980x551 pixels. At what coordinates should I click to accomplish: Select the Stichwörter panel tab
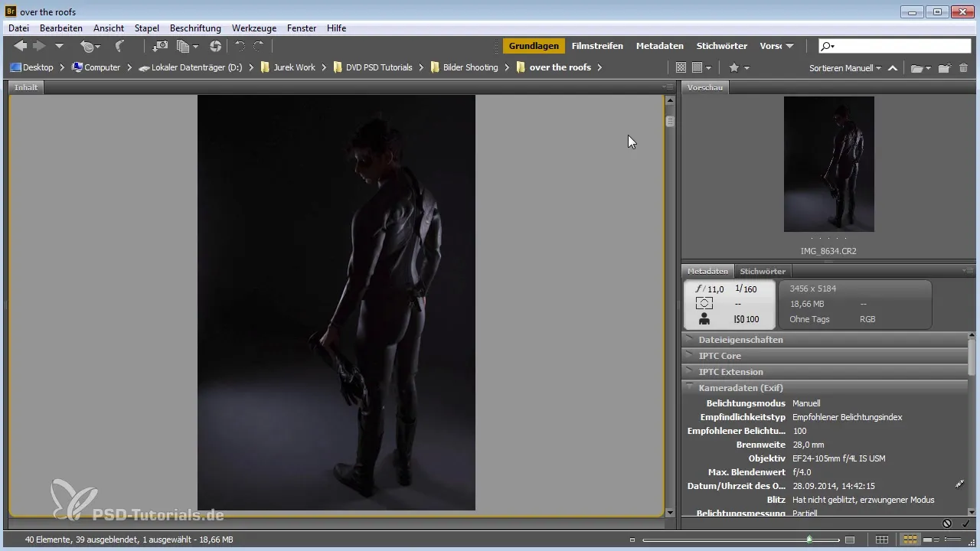pyautogui.click(x=763, y=271)
